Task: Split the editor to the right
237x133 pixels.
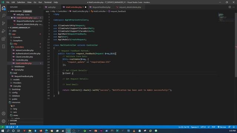Action: tap(230, 7)
